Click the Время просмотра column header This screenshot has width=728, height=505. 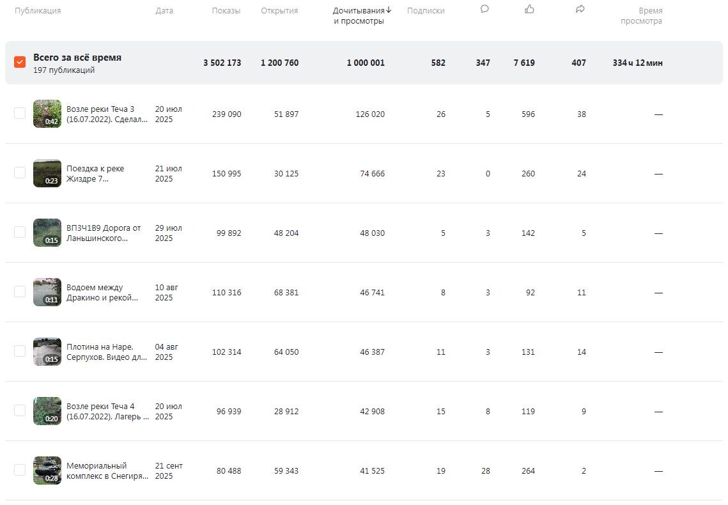pos(641,16)
